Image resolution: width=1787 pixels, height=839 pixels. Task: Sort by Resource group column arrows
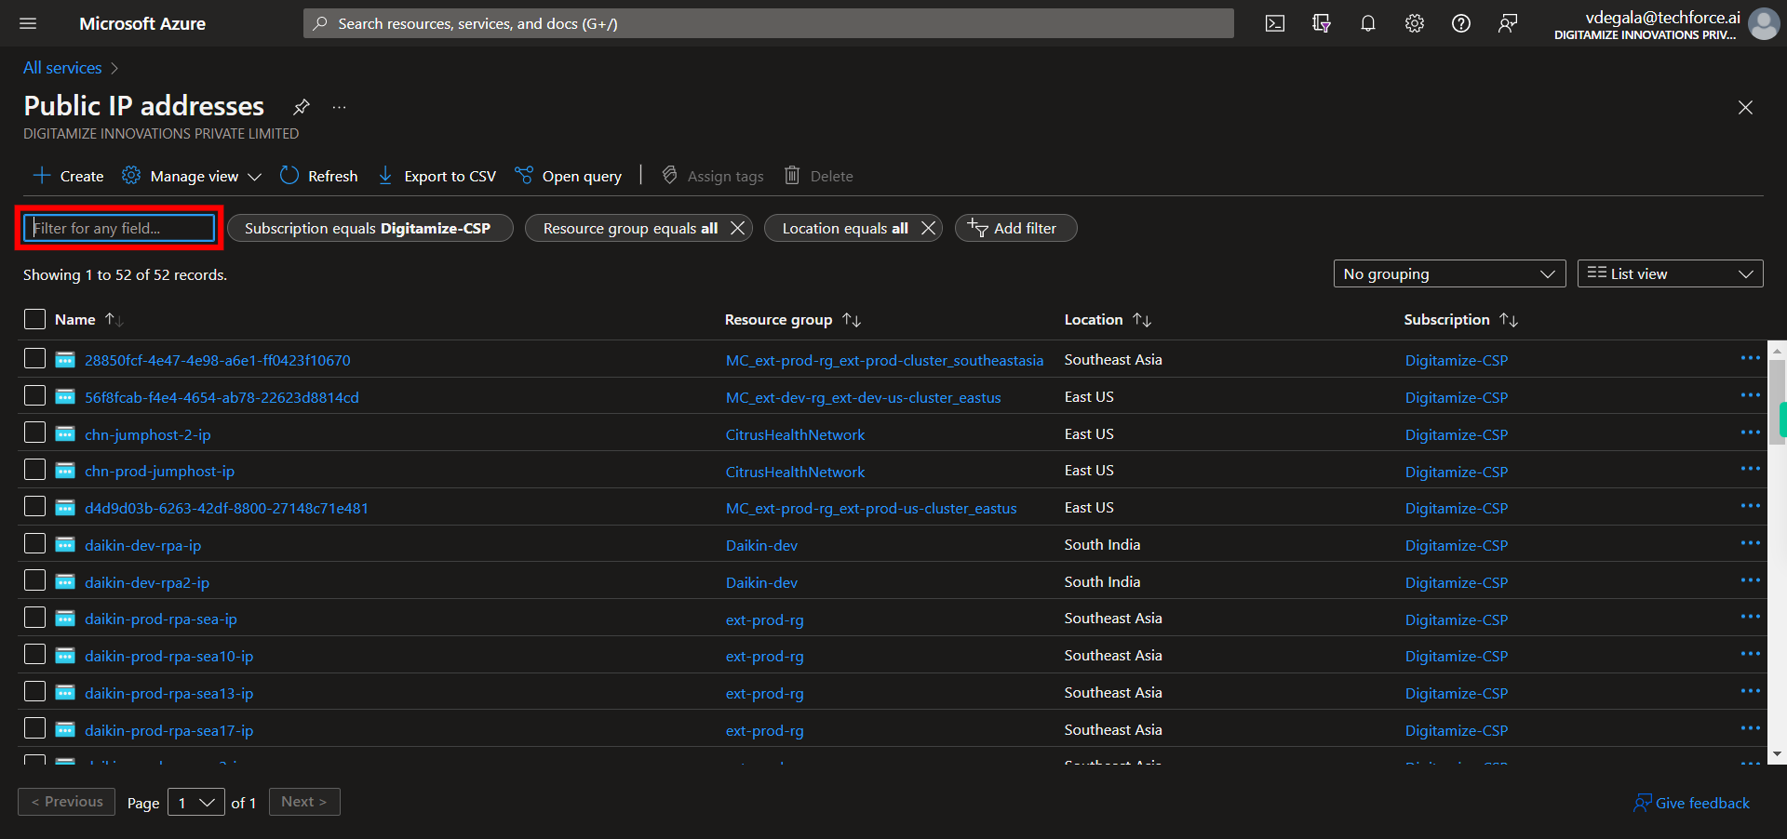coord(852,320)
